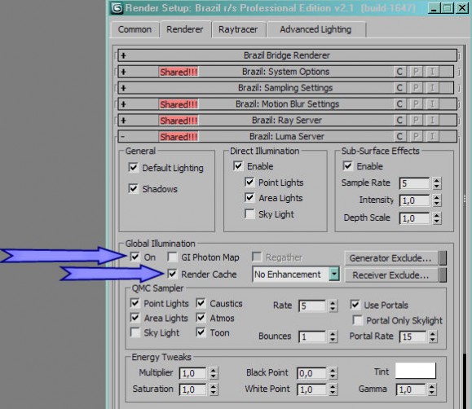Toggle the QMC Sampler Atmos checkbox
Image resolution: width=472 pixels, height=409 pixels.
(201, 318)
